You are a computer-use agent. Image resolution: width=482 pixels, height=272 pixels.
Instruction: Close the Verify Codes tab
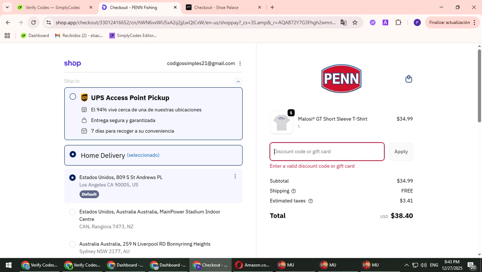point(91,7)
